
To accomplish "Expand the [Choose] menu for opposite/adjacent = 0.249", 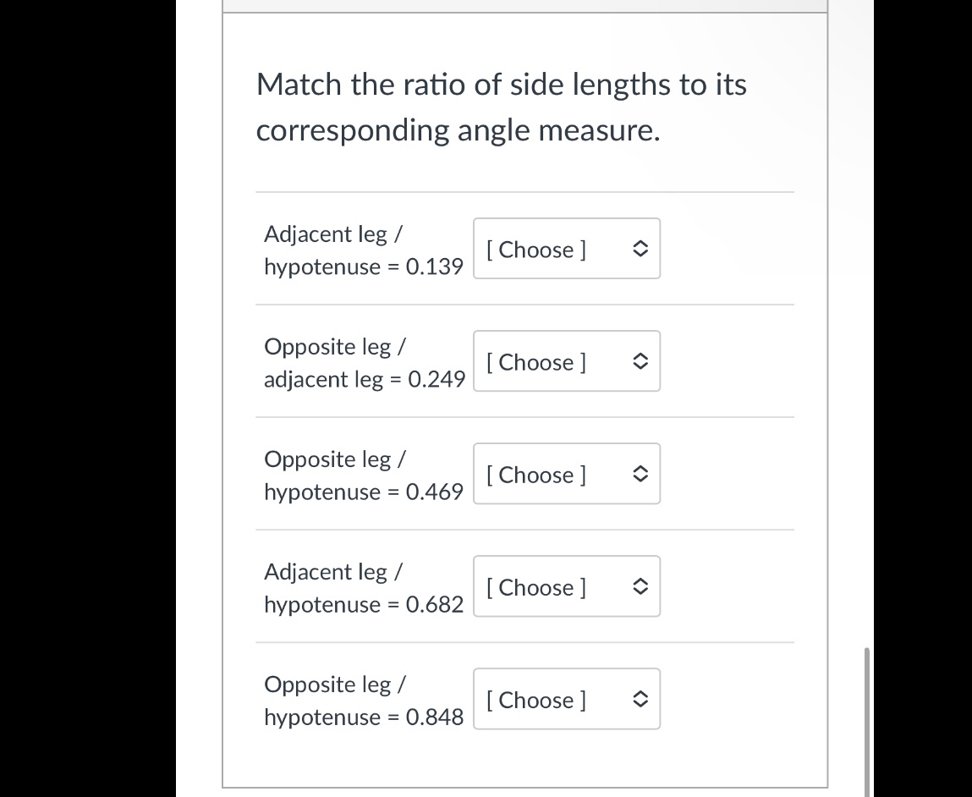I will [543, 361].
